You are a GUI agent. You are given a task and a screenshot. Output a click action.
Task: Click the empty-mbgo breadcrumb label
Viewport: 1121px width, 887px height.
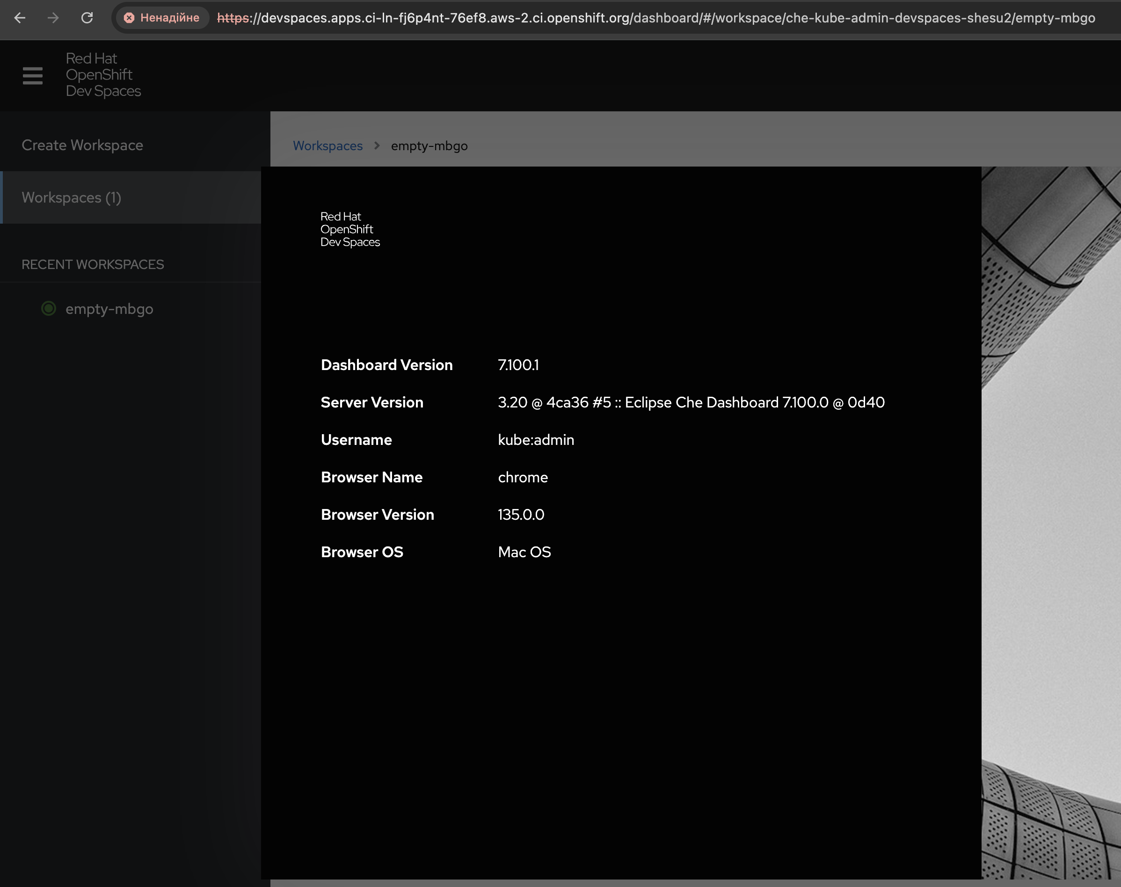click(x=429, y=146)
